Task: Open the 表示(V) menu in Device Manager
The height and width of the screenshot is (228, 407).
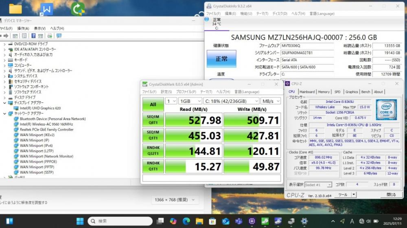Action: coord(40,28)
